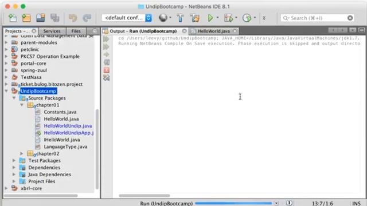Click the first re-run icon in Output sidebar
The width and height of the screenshot is (367, 206).
click(107, 39)
